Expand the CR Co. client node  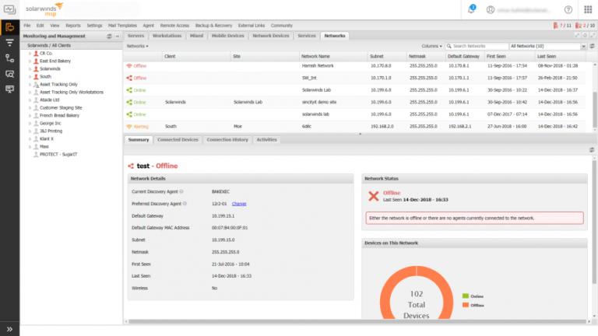[x=30, y=53]
